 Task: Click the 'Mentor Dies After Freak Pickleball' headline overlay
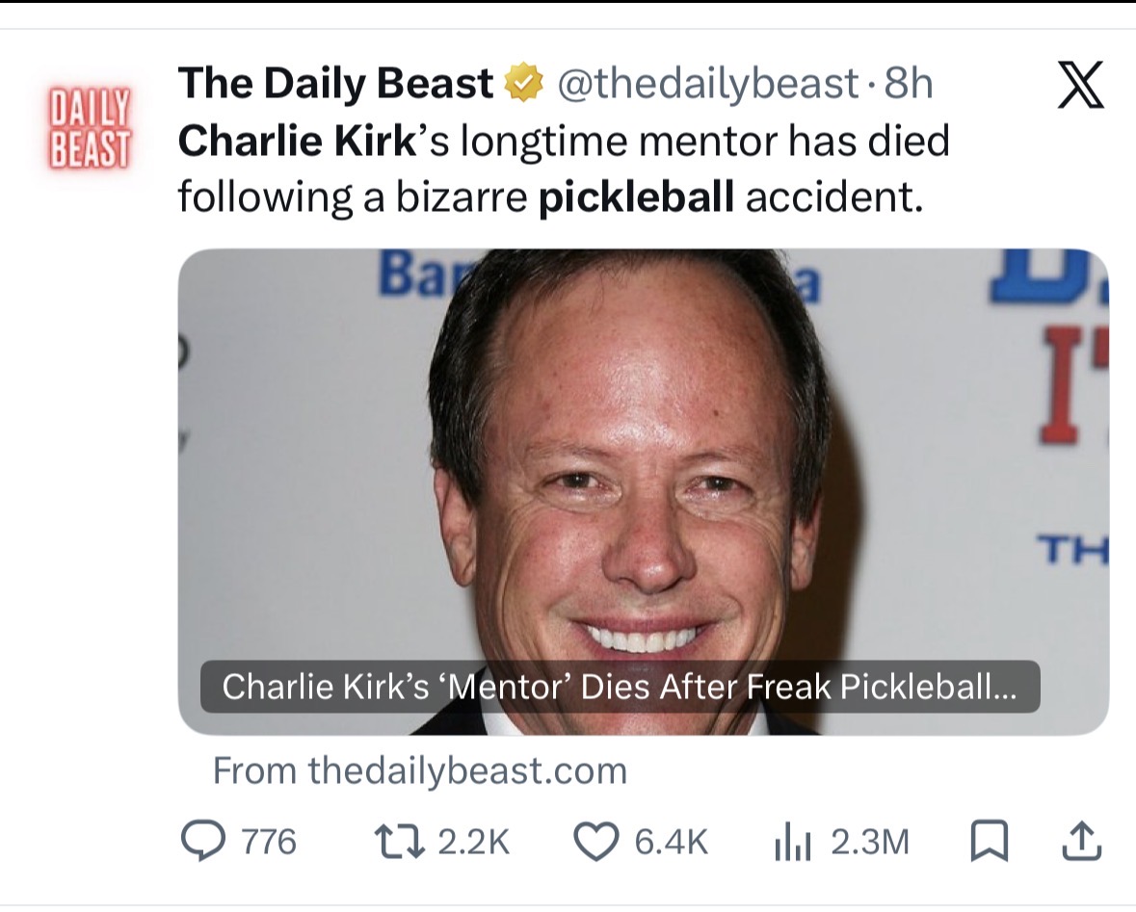(620, 687)
